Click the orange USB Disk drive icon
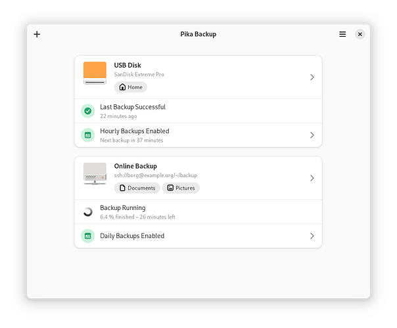 point(95,73)
